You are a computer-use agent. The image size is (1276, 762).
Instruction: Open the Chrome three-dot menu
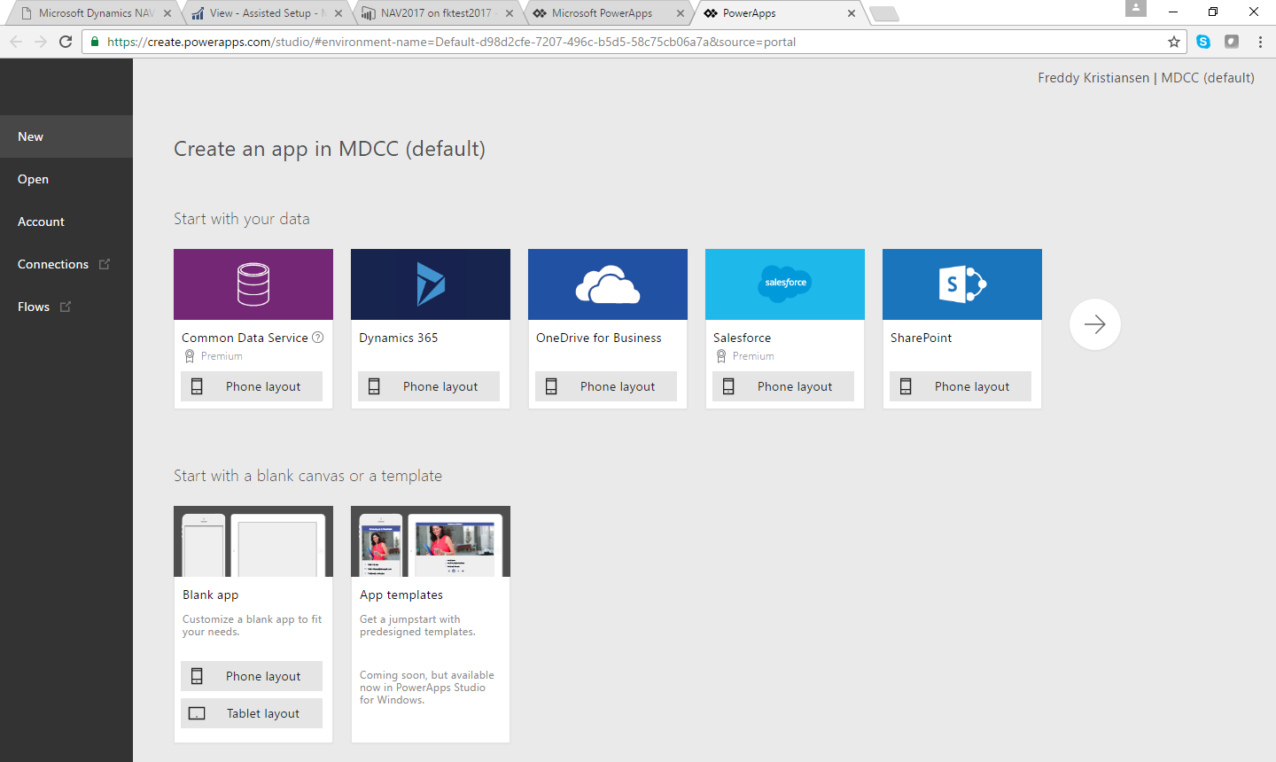point(1260,42)
